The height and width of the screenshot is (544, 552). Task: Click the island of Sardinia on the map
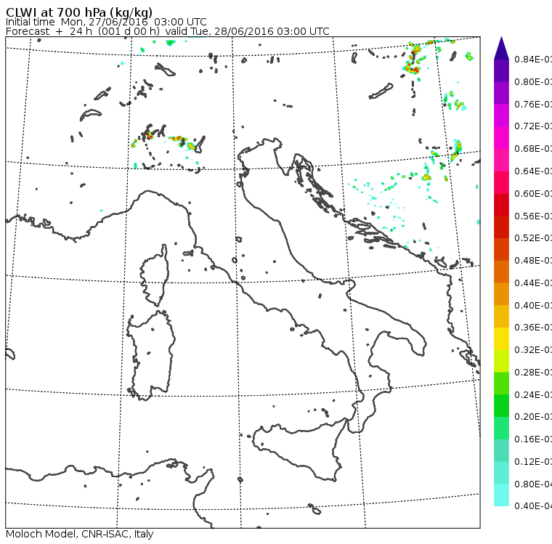[151, 356]
